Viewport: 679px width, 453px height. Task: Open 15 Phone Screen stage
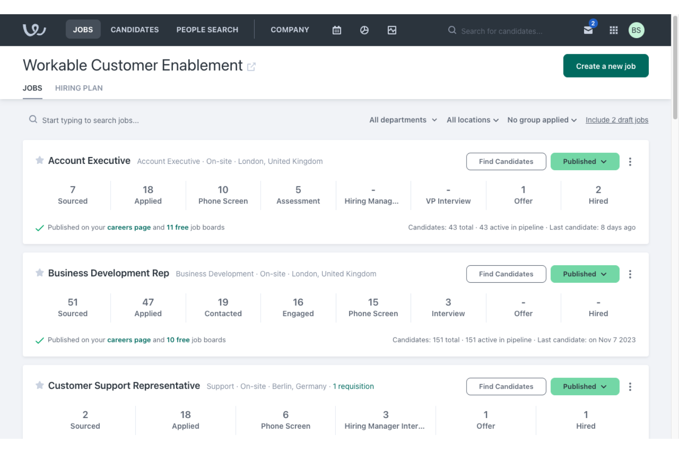pos(373,308)
